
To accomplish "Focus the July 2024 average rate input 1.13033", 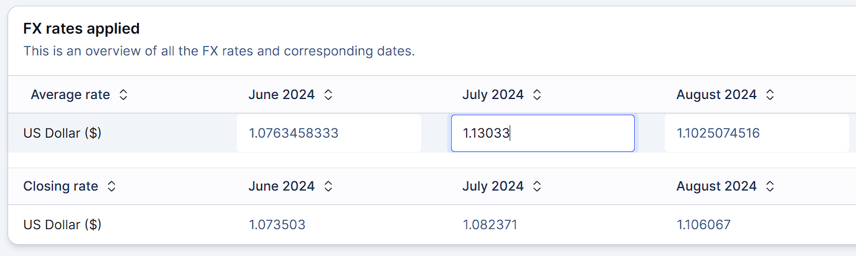I will pyautogui.click(x=543, y=133).
